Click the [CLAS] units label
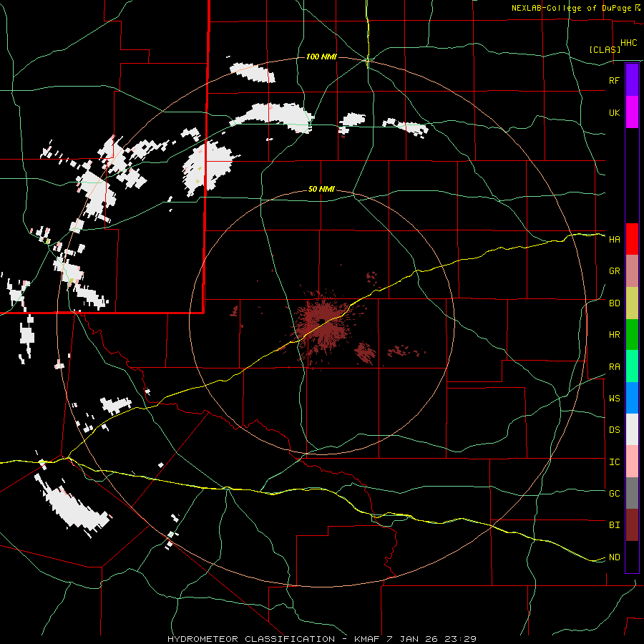The width and height of the screenshot is (644, 644). click(x=605, y=49)
